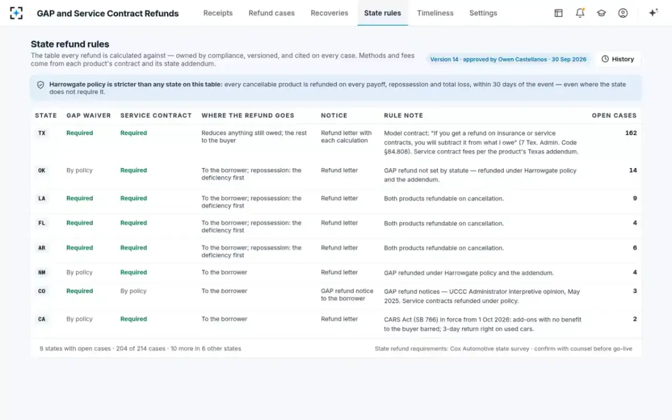Select the CA state chip

[x=42, y=319]
